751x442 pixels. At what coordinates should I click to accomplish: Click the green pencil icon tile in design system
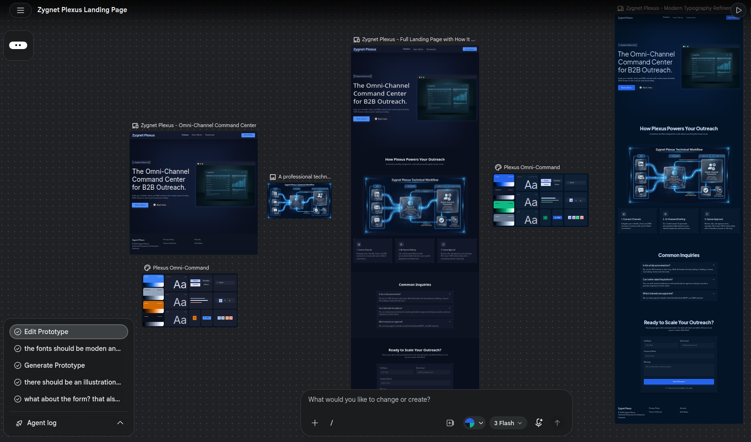pyautogui.click(x=545, y=218)
